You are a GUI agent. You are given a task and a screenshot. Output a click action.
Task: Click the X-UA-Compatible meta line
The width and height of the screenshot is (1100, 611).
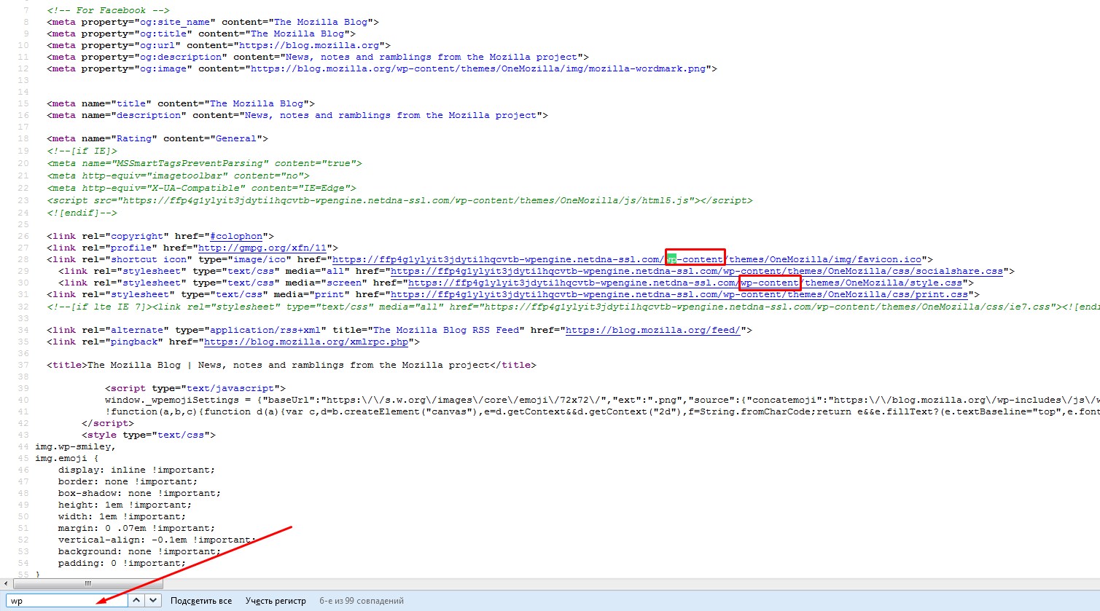pos(201,188)
